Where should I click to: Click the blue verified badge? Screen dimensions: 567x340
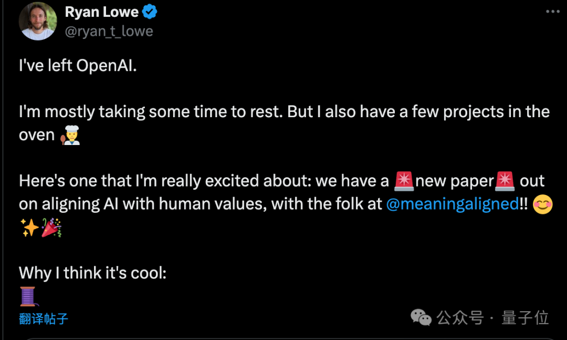coord(150,12)
